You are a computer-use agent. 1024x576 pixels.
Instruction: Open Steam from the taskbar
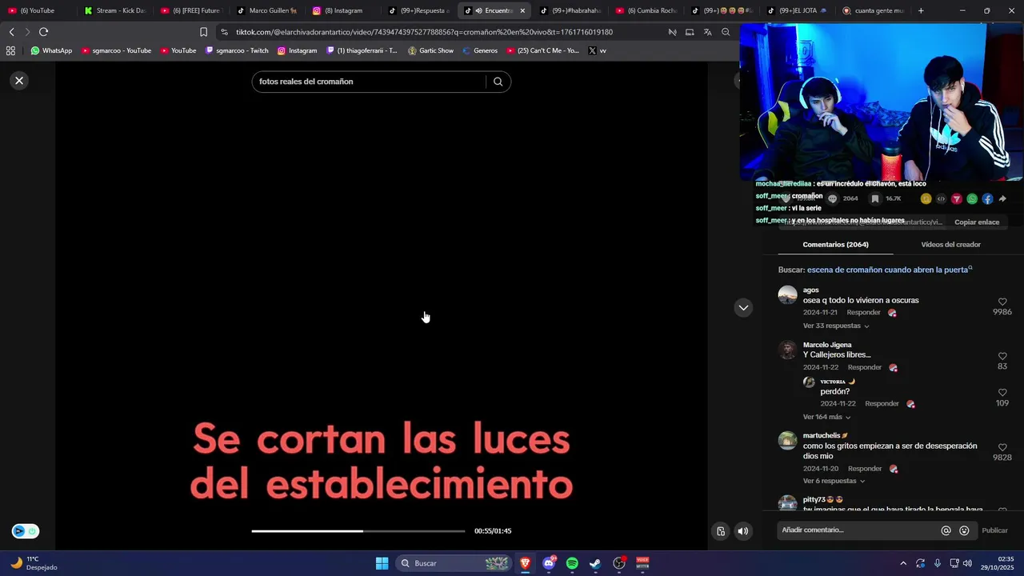(595, 563)
